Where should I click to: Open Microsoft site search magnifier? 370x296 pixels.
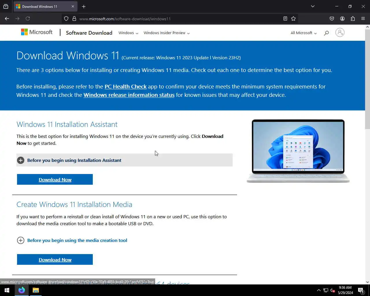click(326, 33)
